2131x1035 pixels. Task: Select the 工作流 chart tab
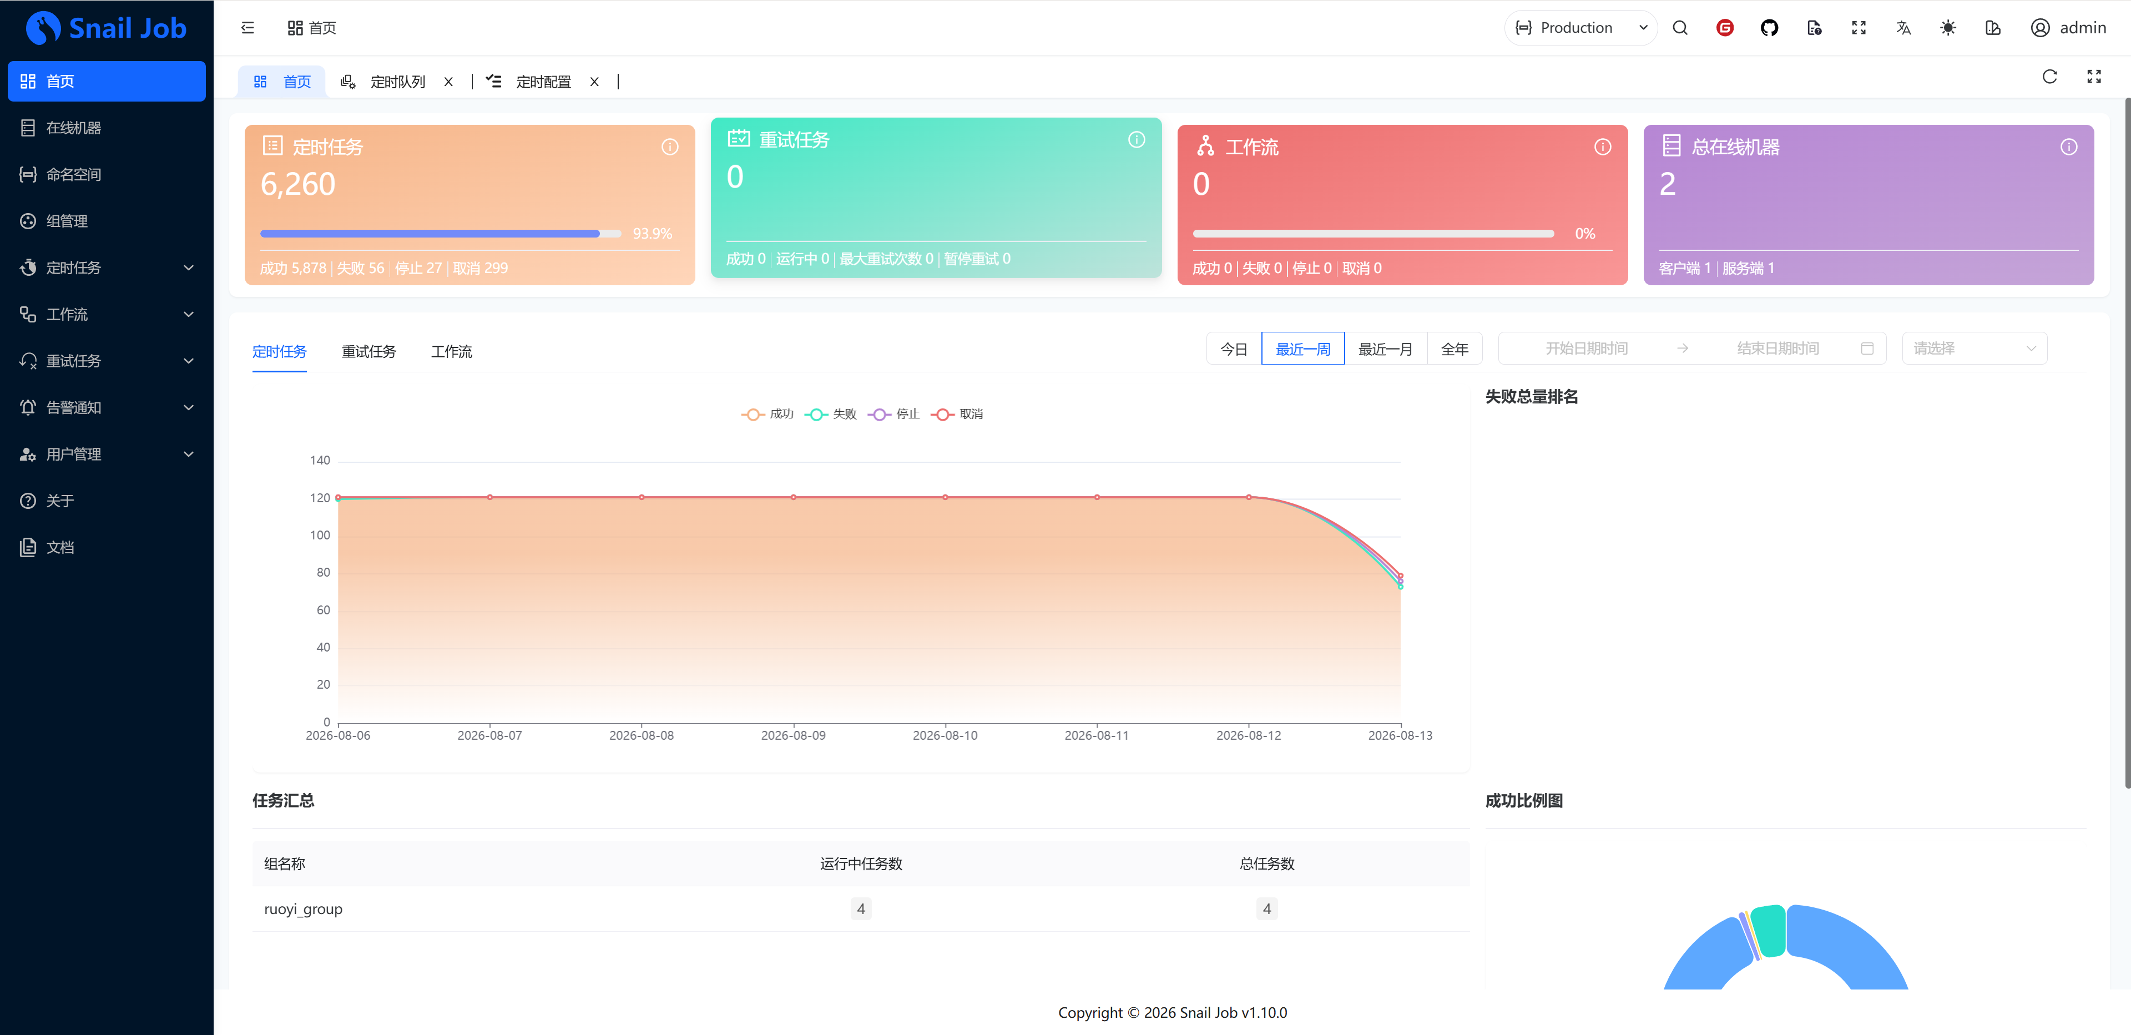coord(452,352)
